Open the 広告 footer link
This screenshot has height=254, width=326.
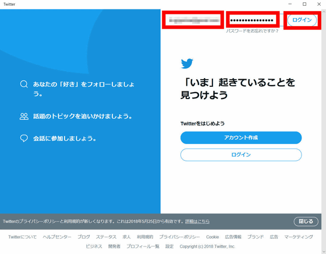point(274,237)
